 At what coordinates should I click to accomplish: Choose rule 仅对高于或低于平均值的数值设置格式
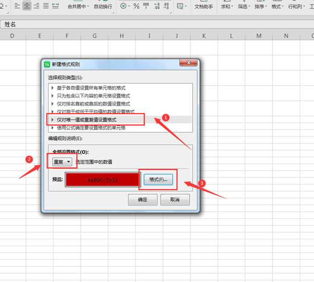120,111
